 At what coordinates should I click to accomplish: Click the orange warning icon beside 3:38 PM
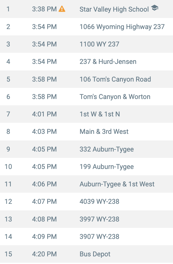[62, 9]
